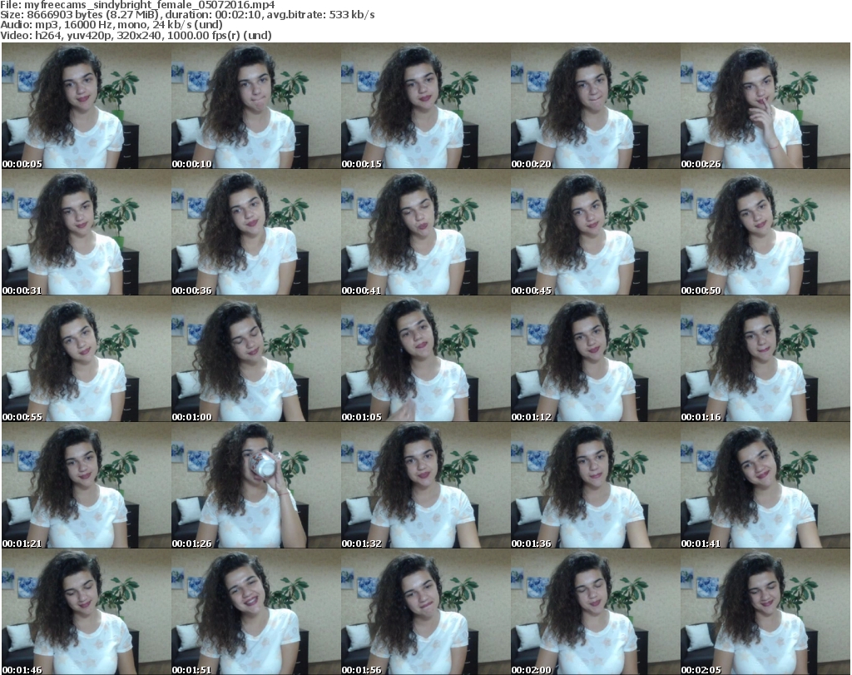Select the frame stamped 00:00:41
Image resolution: width=852 pixels, height=675 pixels.
pos(425,232)
